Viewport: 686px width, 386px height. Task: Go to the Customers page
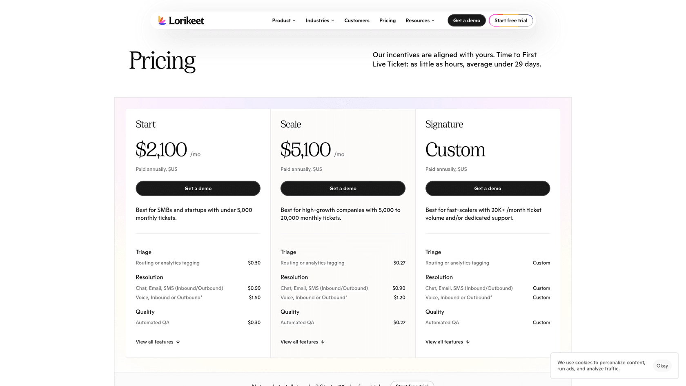[357, 20]
